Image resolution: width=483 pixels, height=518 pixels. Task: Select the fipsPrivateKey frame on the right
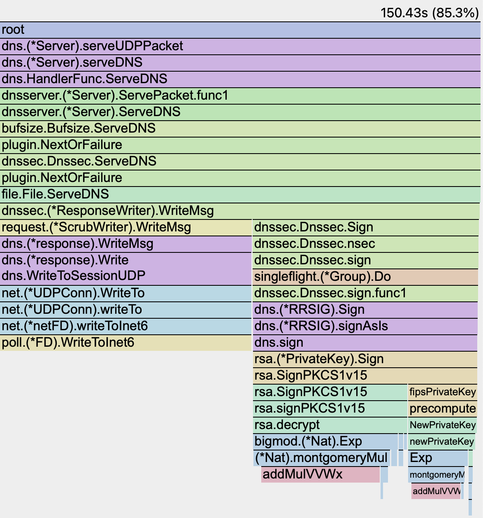pyautogui.click(x=442, y=392)
